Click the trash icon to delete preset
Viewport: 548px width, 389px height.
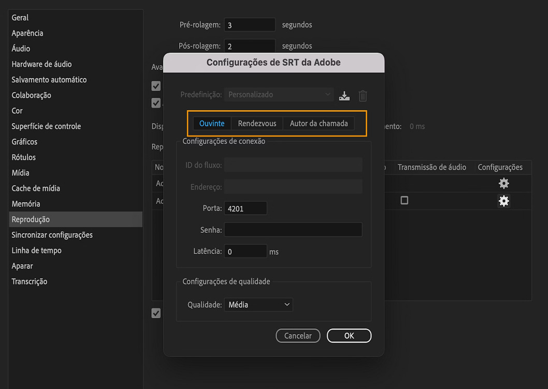(363, 96)
